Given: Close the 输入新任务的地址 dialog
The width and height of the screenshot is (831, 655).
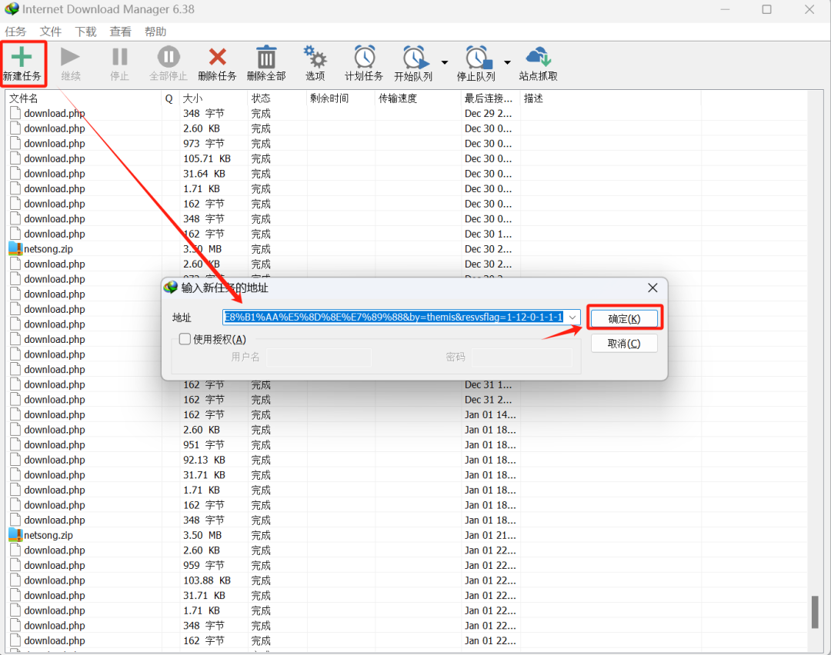Looking at the screenshot, I should point(652,288).
